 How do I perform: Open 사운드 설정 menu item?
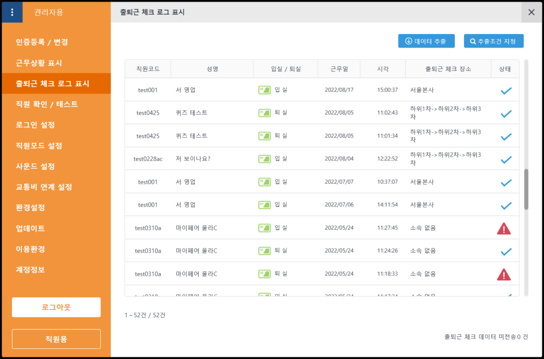pyautogui.click(x=35, y=166)
